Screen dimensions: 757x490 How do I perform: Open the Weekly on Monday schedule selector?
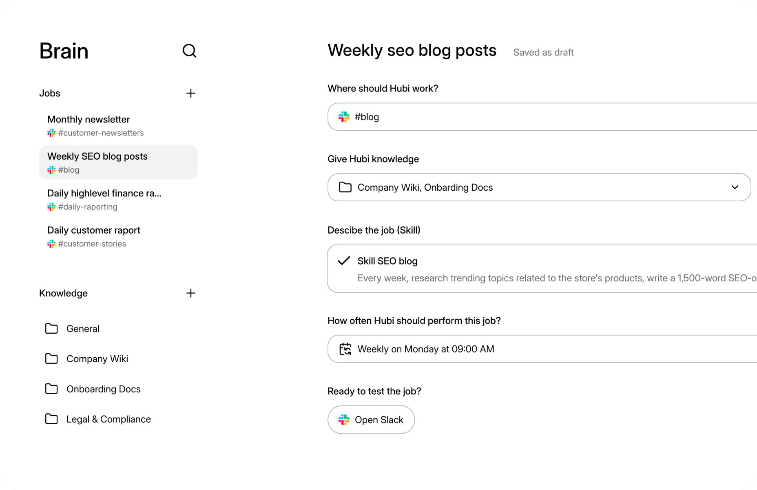(542, 349)
